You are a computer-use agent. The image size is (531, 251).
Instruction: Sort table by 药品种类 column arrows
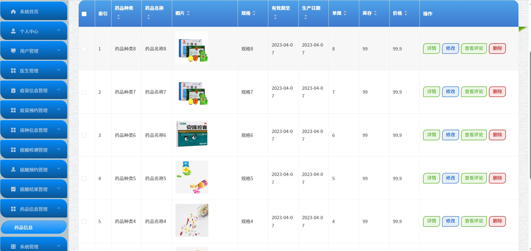119,17
